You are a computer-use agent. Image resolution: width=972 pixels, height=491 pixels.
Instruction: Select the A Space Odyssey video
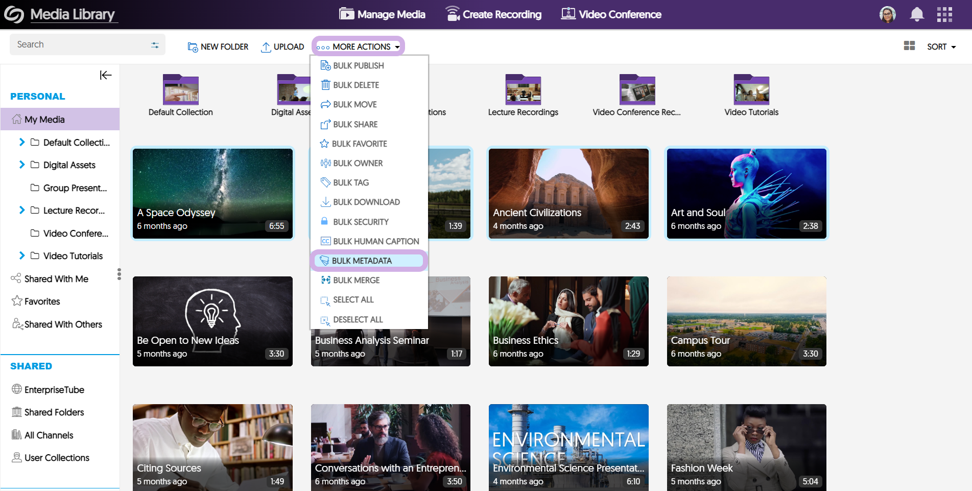(212, 193)
